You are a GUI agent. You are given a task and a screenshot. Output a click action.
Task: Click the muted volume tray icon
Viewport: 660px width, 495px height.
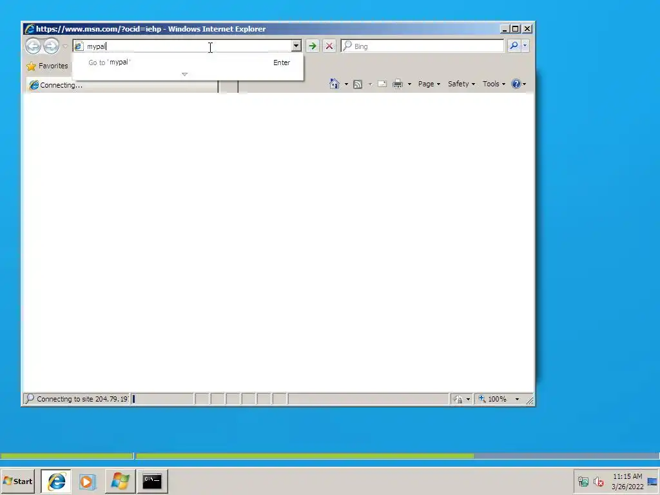pyautogui.click(x=598, y=481)
